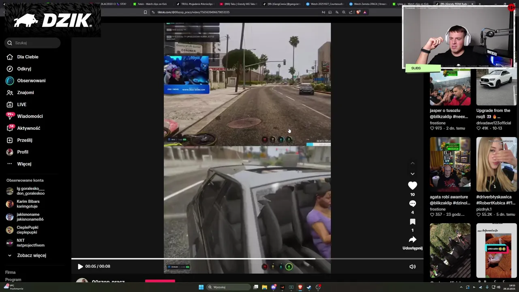Click the tiktok.com address bar URL
Image resolution: width=519 pixels, height=292 pixels.
click(x=193, y=12)
